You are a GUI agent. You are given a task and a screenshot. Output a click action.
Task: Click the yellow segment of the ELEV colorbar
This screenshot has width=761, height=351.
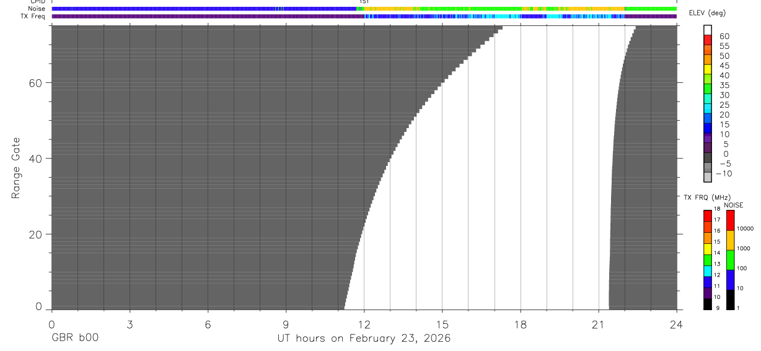coord(708,70)
